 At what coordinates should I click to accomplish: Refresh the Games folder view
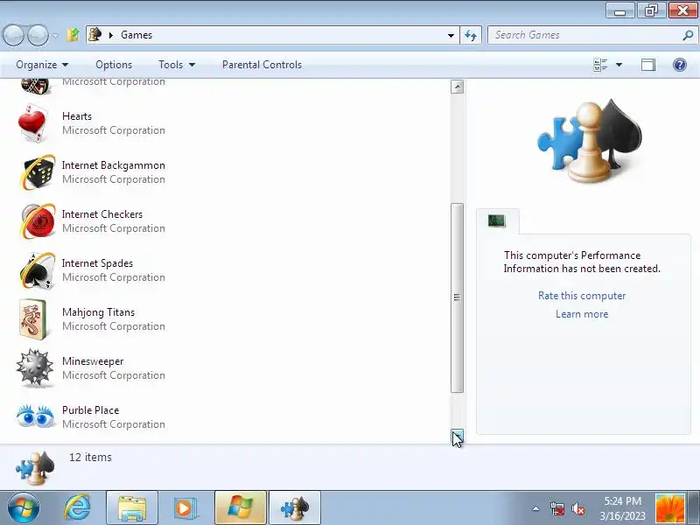pyautogui.click(x=471, y=35)
